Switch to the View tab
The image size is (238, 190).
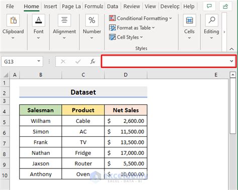(150, 7)
